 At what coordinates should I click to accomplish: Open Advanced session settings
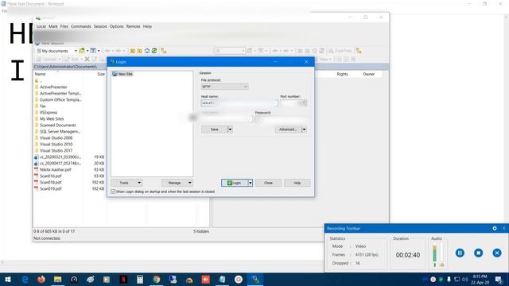[x=288, y=129]
